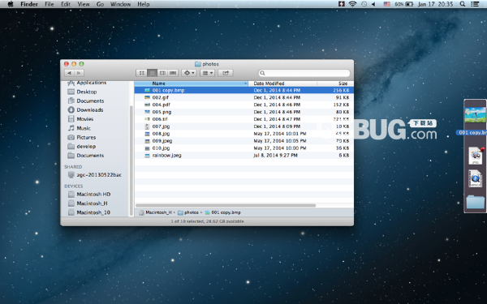Image resolution: width=487 pixels, height=304 pixels.
Task: Click the Share toolbar button
Action: pos(226,73)
